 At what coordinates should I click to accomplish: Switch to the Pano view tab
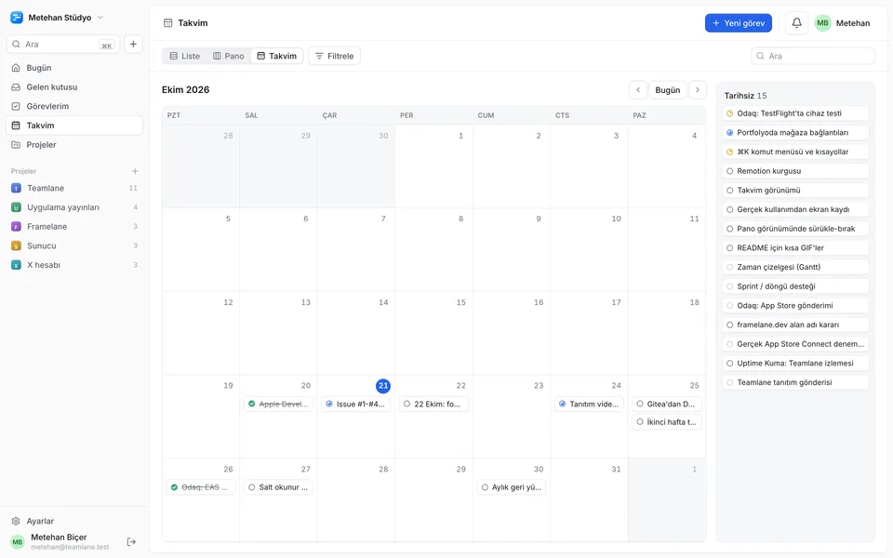coord(229,56)
